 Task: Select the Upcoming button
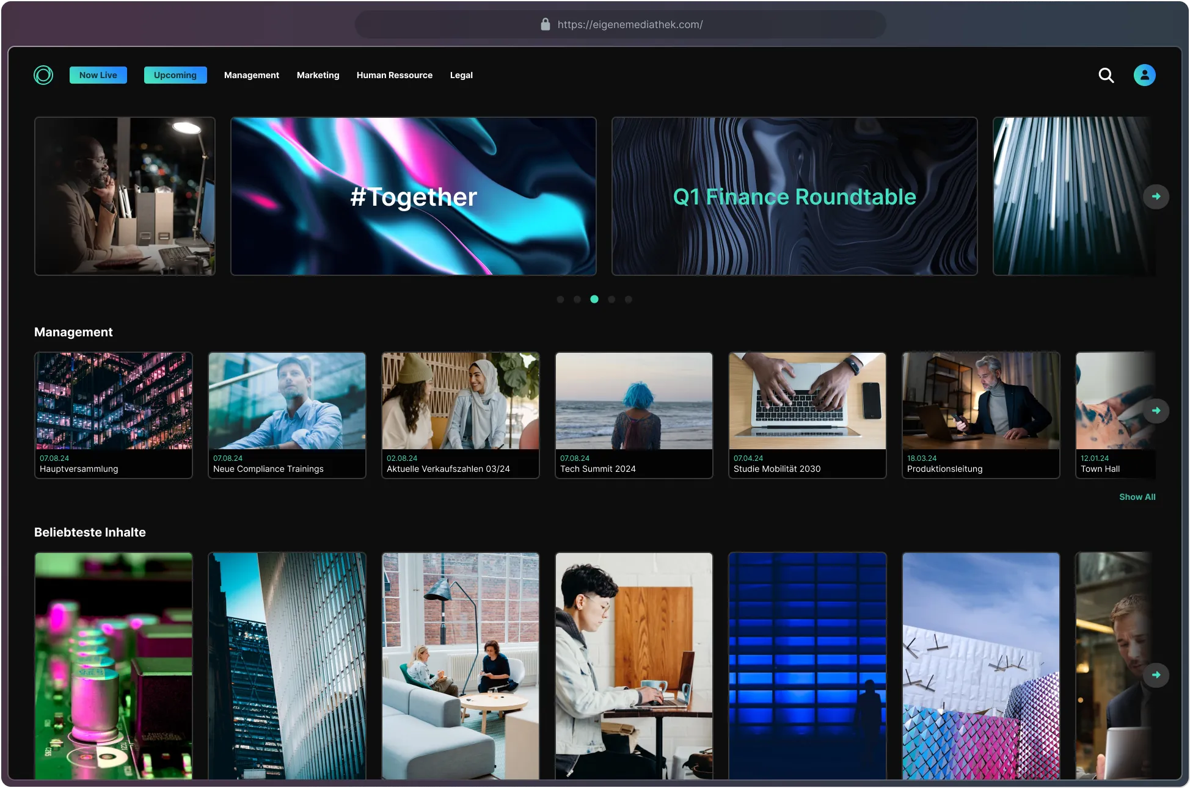coord(175,75)
